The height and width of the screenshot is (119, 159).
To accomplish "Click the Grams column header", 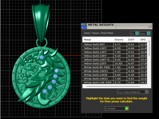I will [x=120, y=40].
